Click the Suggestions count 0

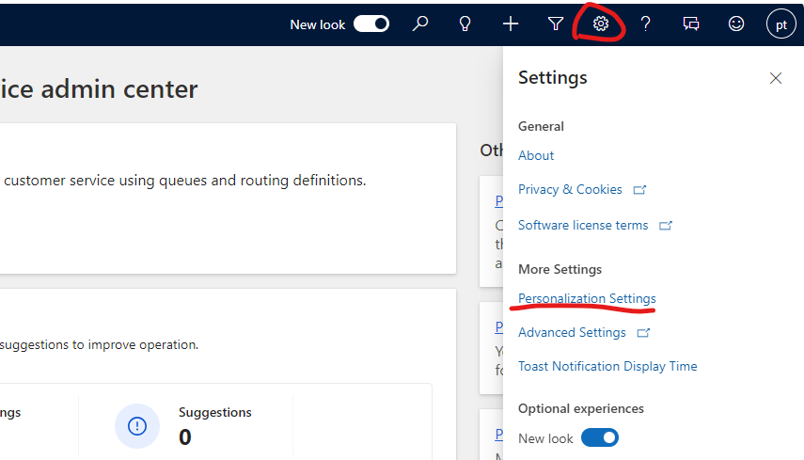pos(184,437)
